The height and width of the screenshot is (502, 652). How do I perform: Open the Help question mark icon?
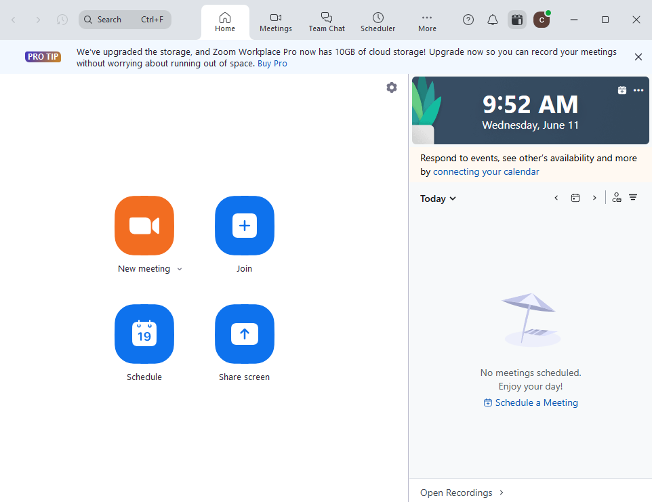coord(468,20)
